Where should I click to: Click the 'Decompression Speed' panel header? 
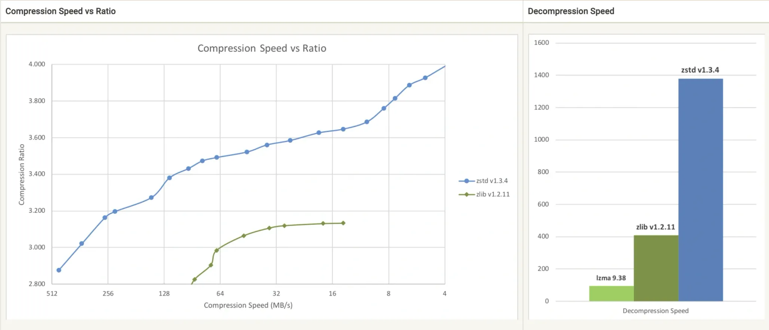click(x=571, y=11)
